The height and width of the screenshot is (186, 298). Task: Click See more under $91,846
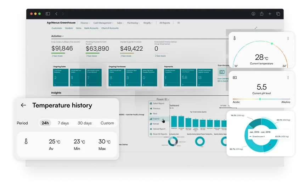pos(57,56)
